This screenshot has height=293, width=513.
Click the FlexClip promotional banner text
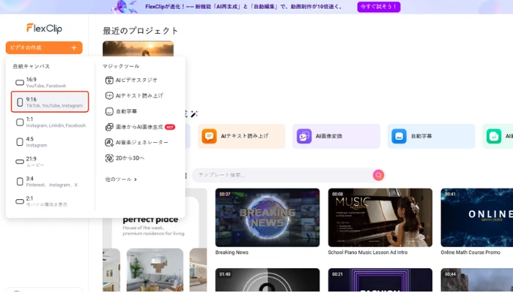point(244,7)
